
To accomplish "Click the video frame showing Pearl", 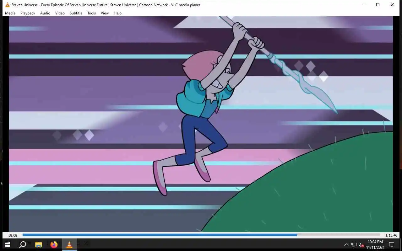I will (x=201, y=124).
